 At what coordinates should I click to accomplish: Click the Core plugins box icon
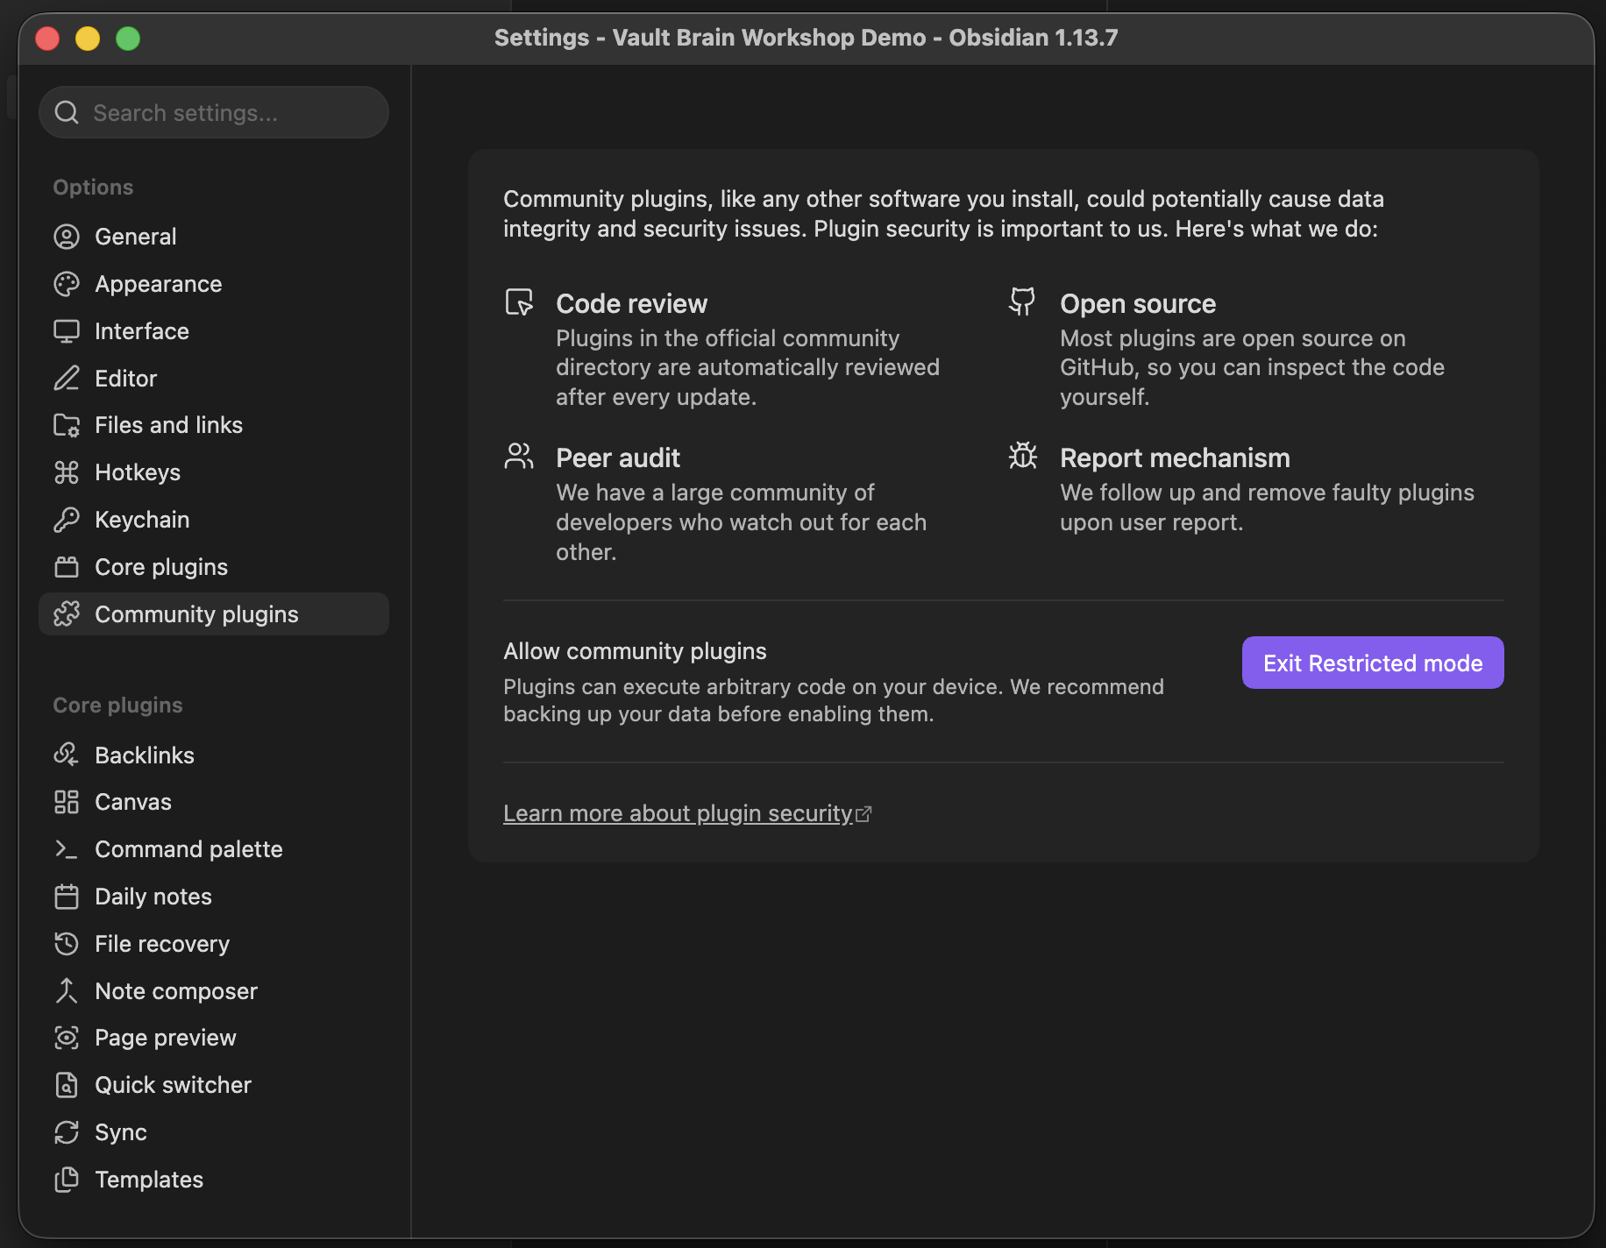pyautogui.click(x=67, y=567)
